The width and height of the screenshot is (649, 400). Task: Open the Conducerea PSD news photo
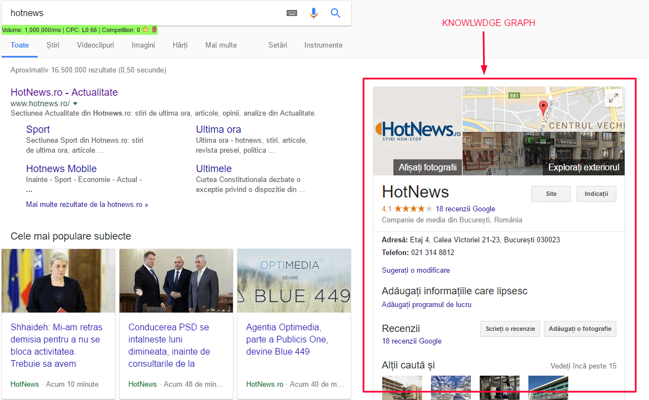pos(176,280)
